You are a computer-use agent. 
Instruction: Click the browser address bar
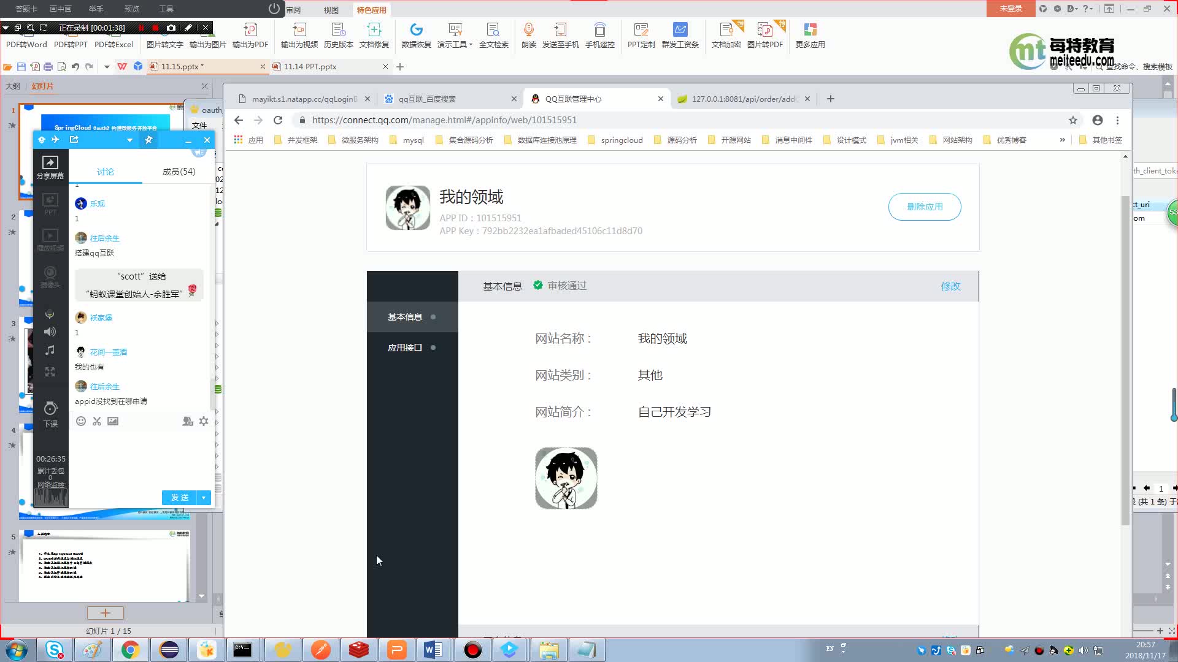[x=681, y=120]
